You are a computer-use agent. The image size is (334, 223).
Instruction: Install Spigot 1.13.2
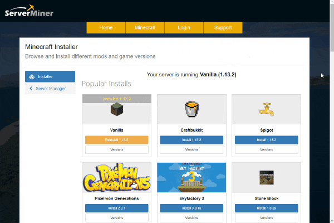(x=267, y=140)
